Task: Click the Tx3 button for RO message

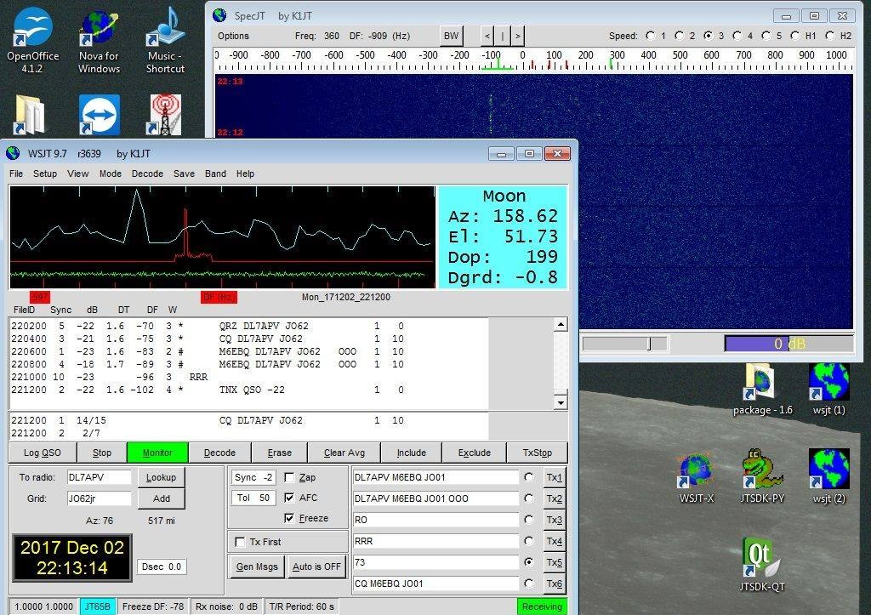Action: point(554,520)
